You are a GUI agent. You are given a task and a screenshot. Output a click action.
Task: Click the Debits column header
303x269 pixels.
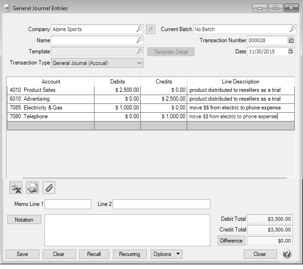[117, 82]
